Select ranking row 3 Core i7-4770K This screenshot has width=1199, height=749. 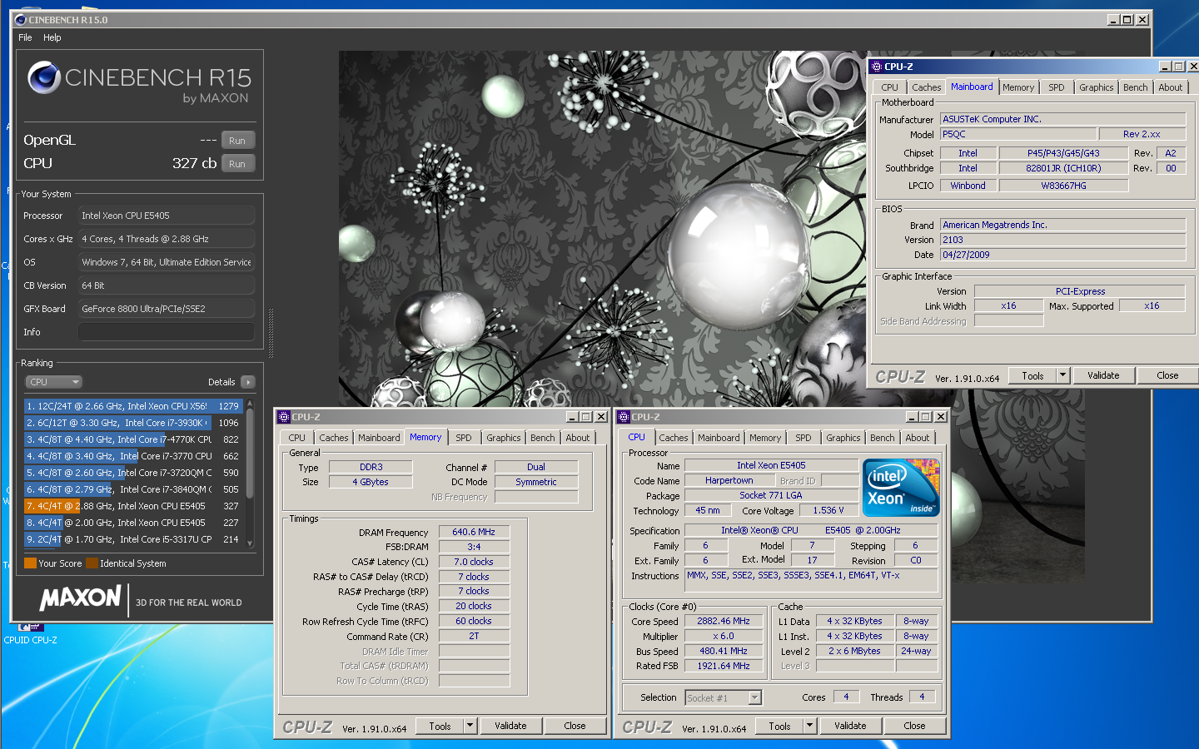click(133, 439)
